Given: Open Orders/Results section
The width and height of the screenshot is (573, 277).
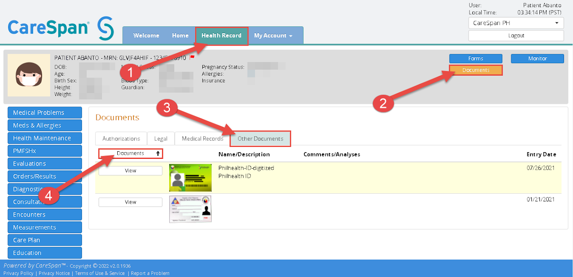Looking at the screenshot, I should (45, 176).
